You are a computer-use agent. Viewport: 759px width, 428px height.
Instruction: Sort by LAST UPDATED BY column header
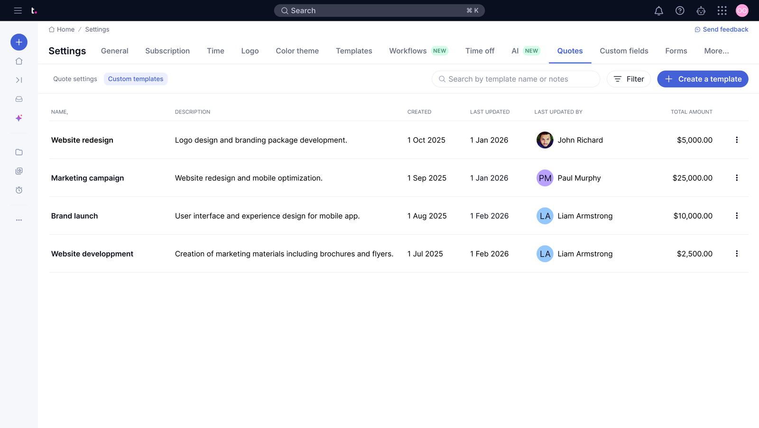[558, 112]
